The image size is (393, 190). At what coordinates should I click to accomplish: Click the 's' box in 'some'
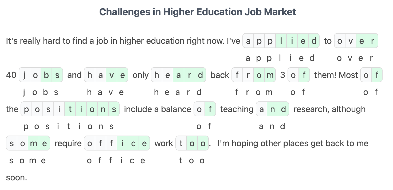coord(12,143)
